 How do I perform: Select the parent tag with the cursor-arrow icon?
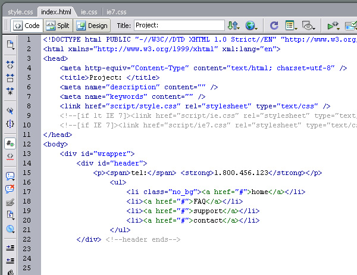pyautogui.click(x=10, y=111)
